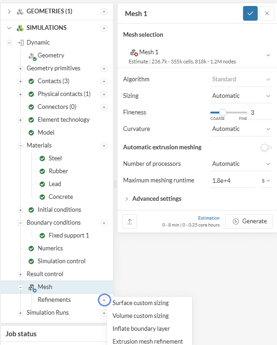Open the Sizing dropdown
The height and width of the screenshot is (345, 277).
coord(241,96)
